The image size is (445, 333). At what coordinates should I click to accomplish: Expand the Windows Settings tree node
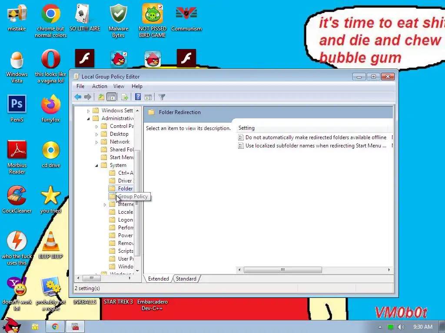(x=88, y=111)
